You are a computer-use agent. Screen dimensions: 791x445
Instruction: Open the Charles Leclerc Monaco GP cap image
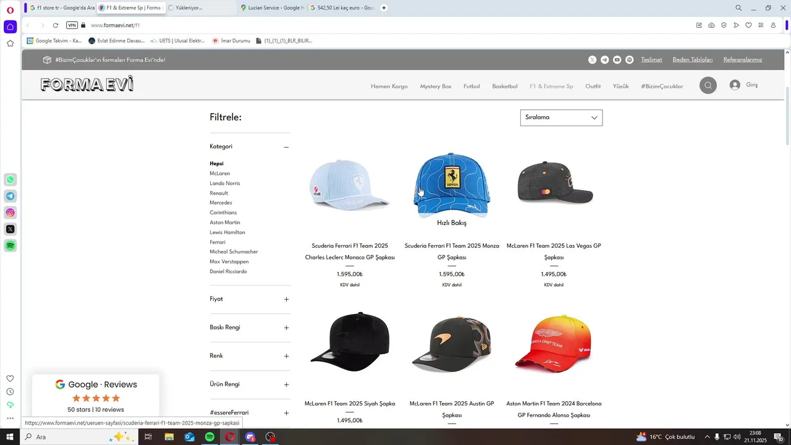350,185
